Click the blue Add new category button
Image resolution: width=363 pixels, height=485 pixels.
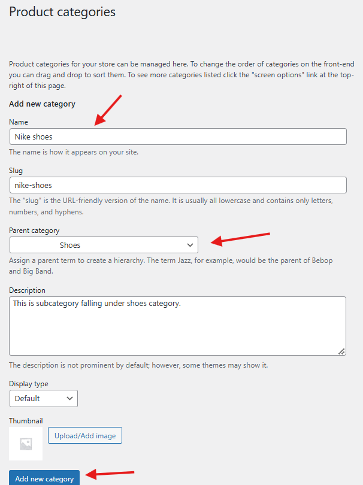tap(44, 478)
